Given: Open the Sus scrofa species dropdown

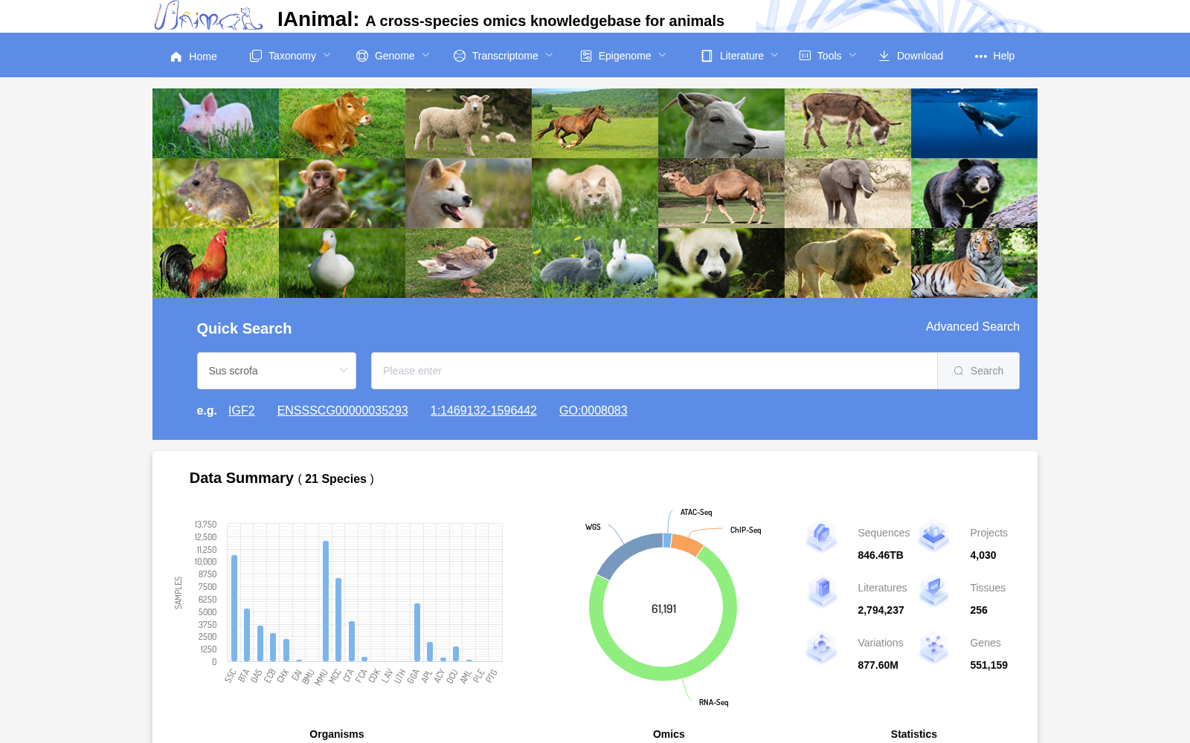Looking at the screenshot, I should (277, 371).
